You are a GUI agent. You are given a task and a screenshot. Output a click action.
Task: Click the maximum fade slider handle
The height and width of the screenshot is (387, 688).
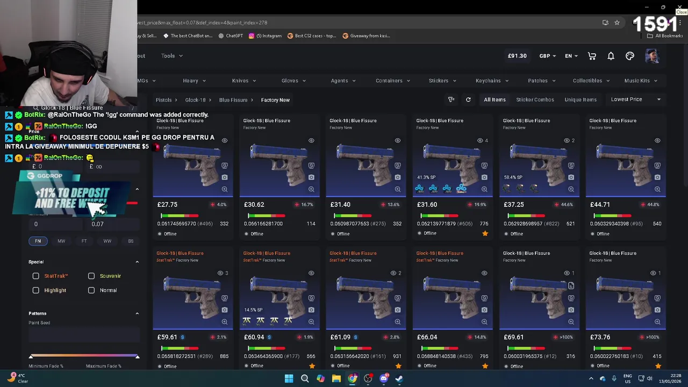(x=137, y=356)
